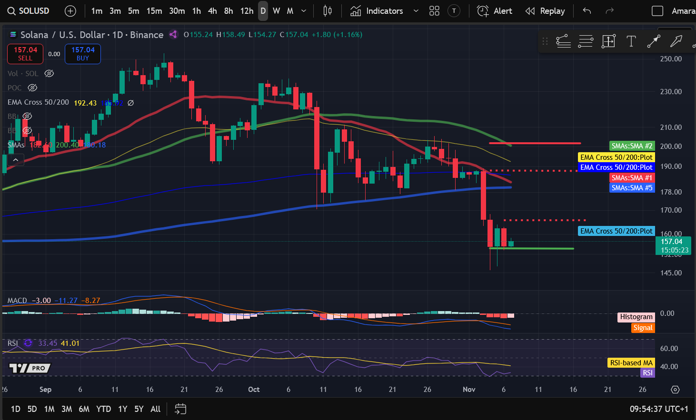Open the chart style selector icon
Viewport: 696px width, 420px height.
[x=327, y=11]
